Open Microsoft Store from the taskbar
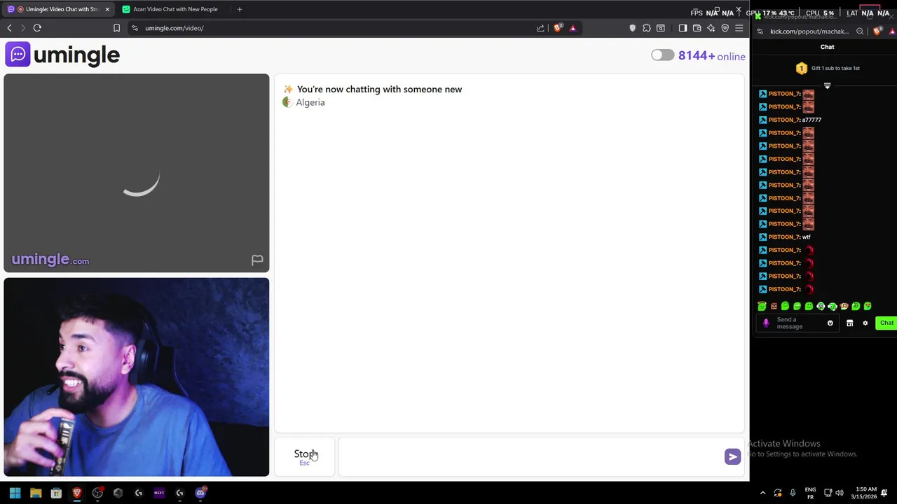Screen dimensions: 897x504 point(56,493)
